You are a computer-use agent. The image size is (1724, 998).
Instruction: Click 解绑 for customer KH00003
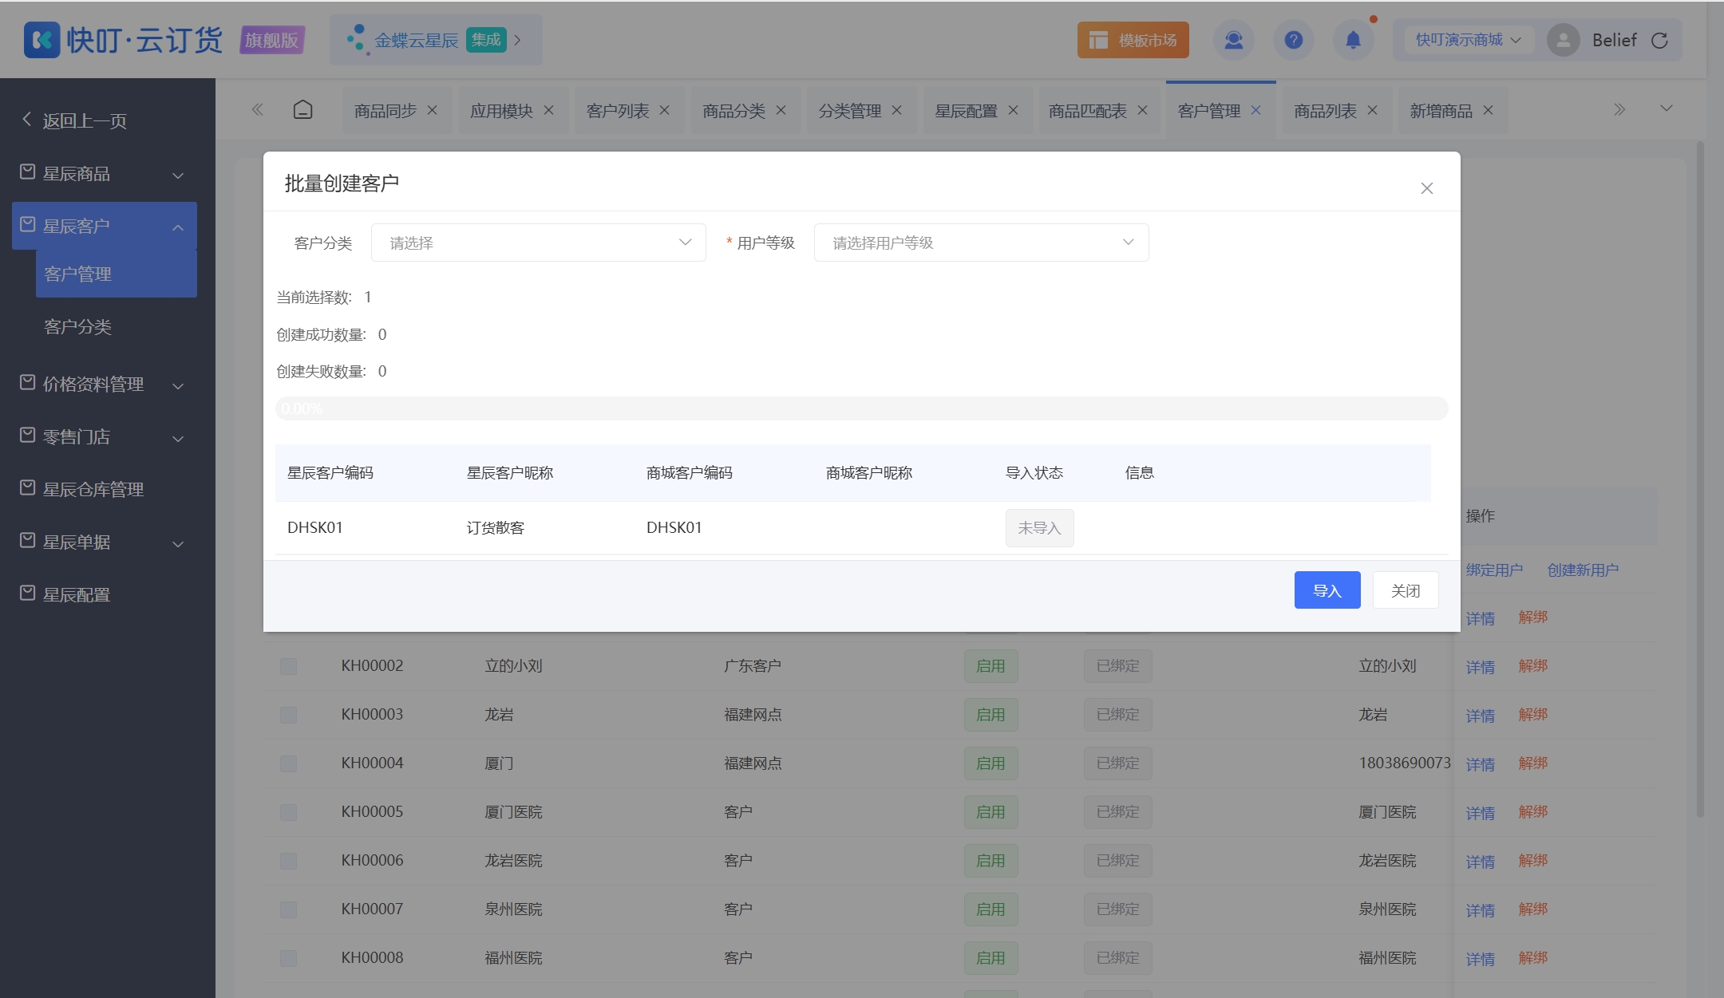pyautogui.click(x=1532, y=715)
